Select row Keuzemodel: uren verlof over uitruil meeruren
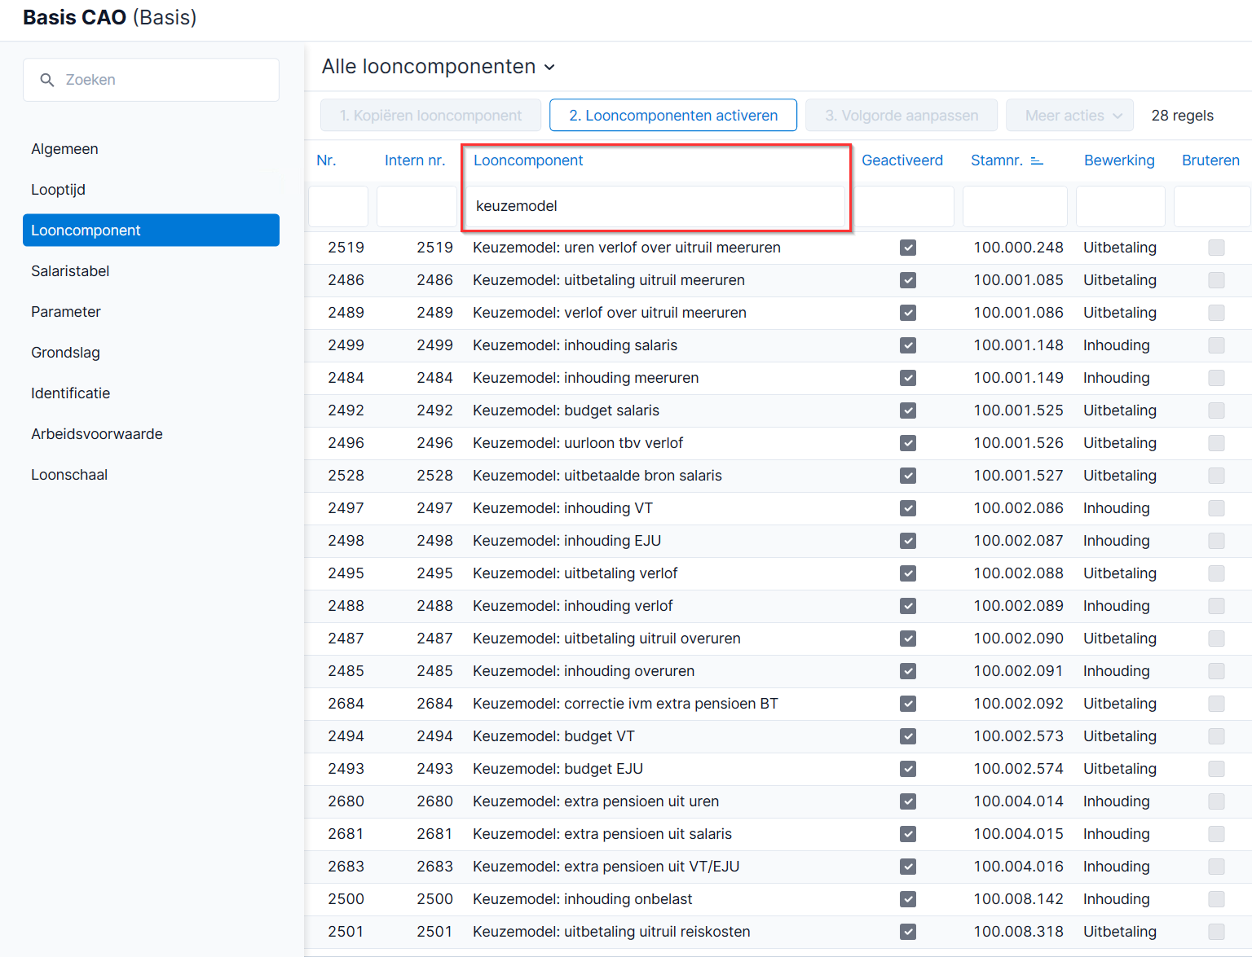 click(x=778, y=248)
